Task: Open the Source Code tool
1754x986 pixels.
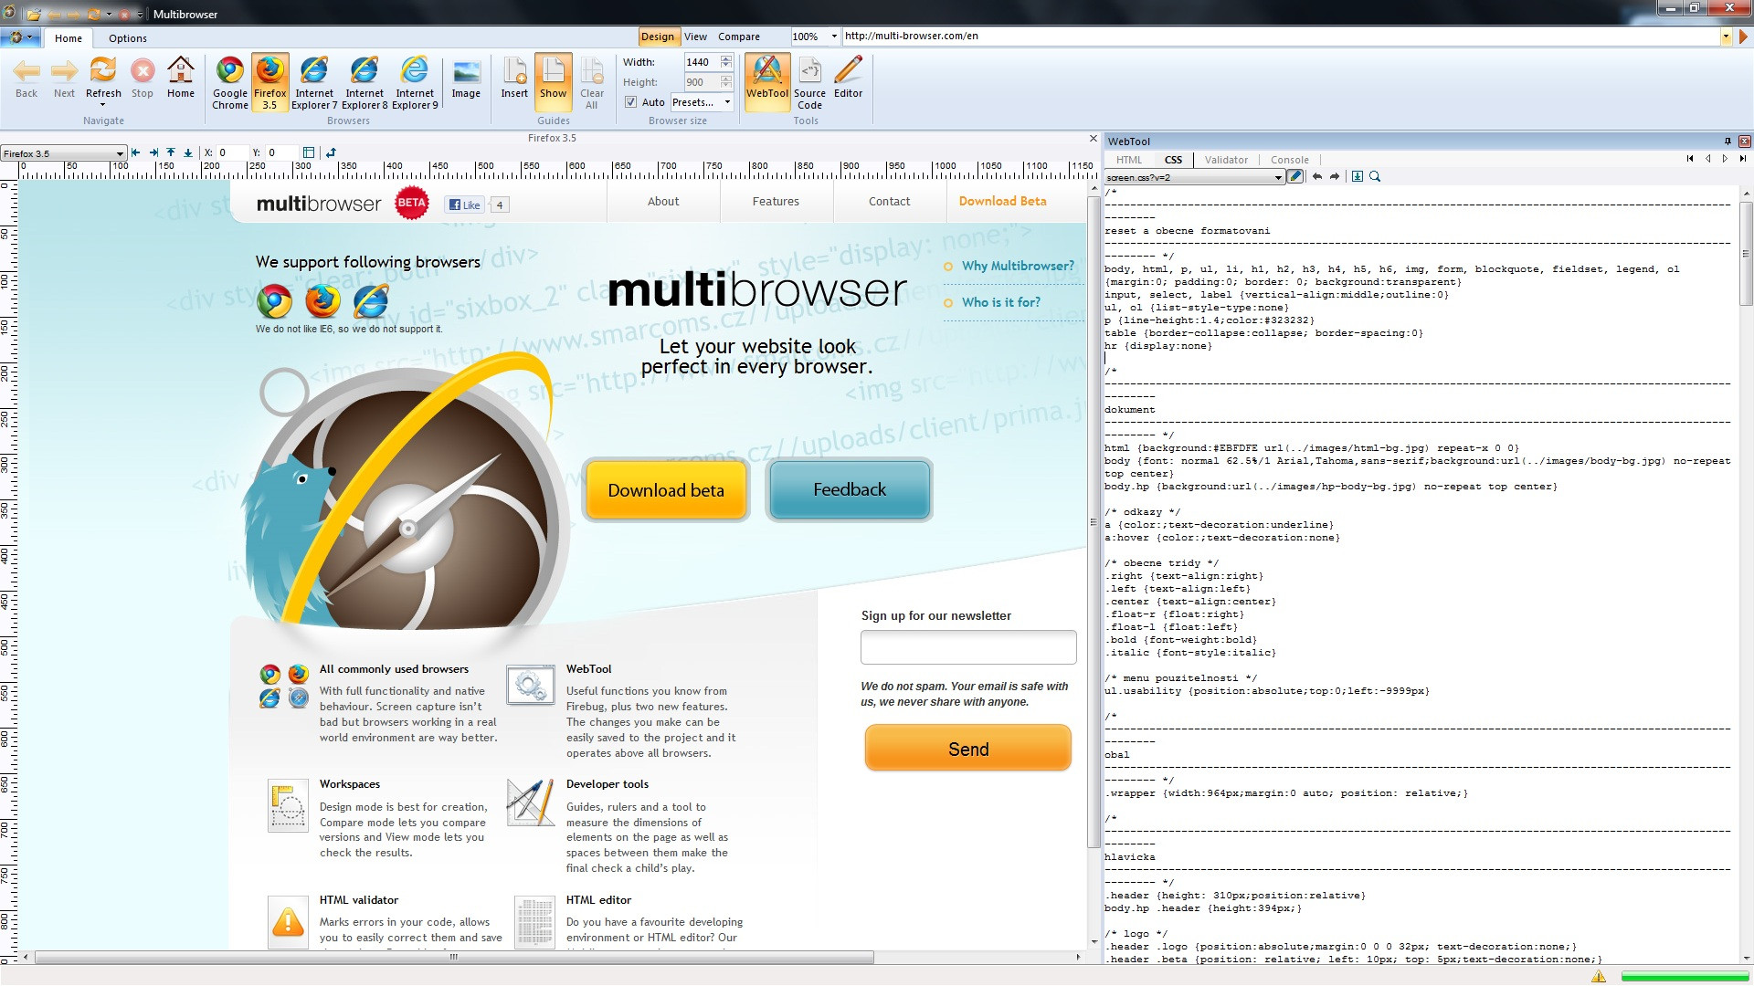Action: tap(809, 83)
